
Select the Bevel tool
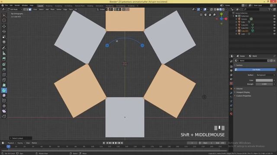(x=4, y=70)
